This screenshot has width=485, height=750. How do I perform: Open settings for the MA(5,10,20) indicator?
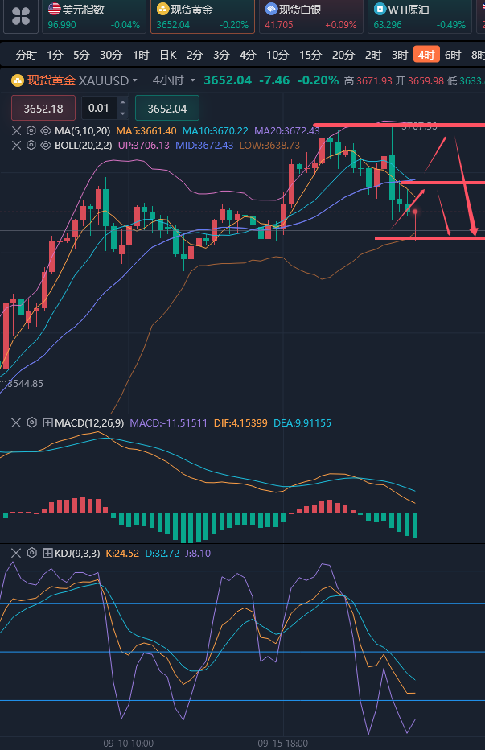click(31, 130)
